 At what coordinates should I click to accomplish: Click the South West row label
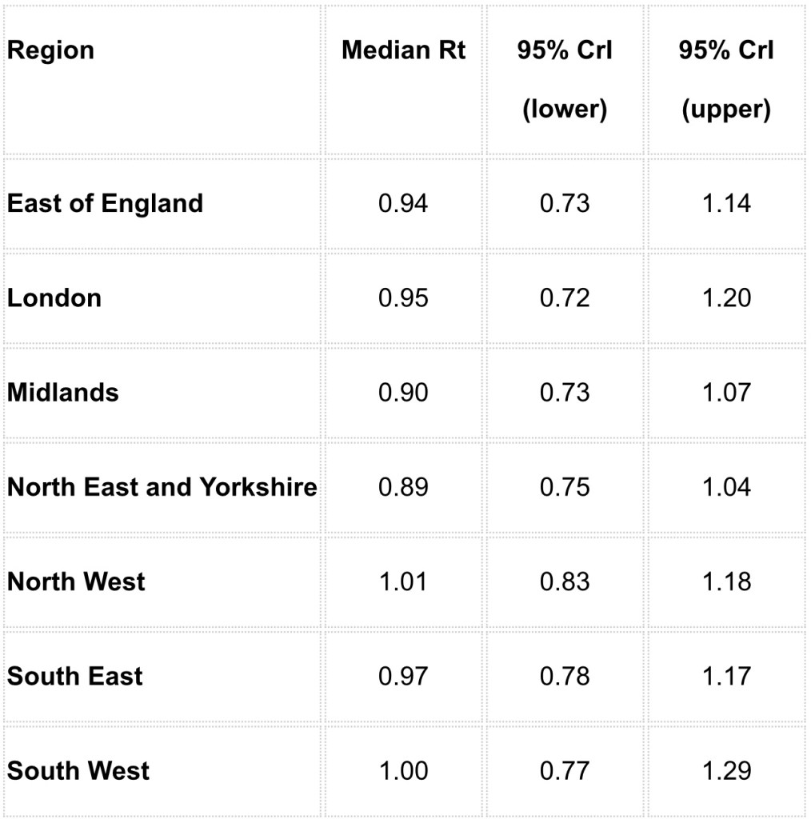[x=78, y=770]
